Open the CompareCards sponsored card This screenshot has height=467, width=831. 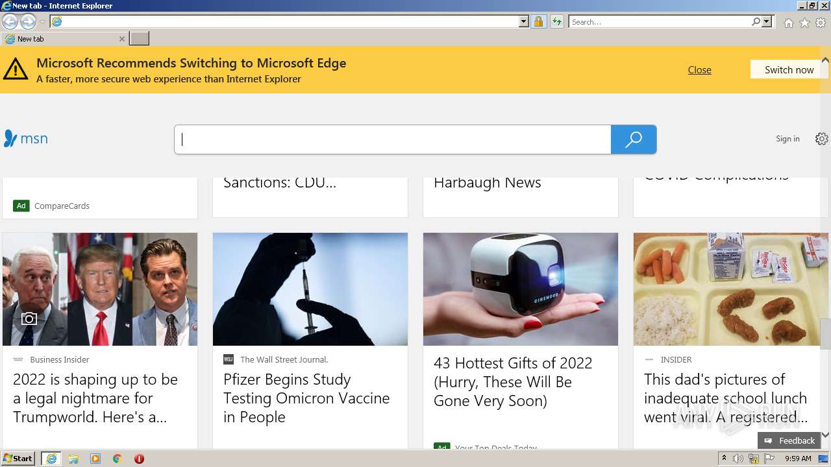(x=100, y=198)
